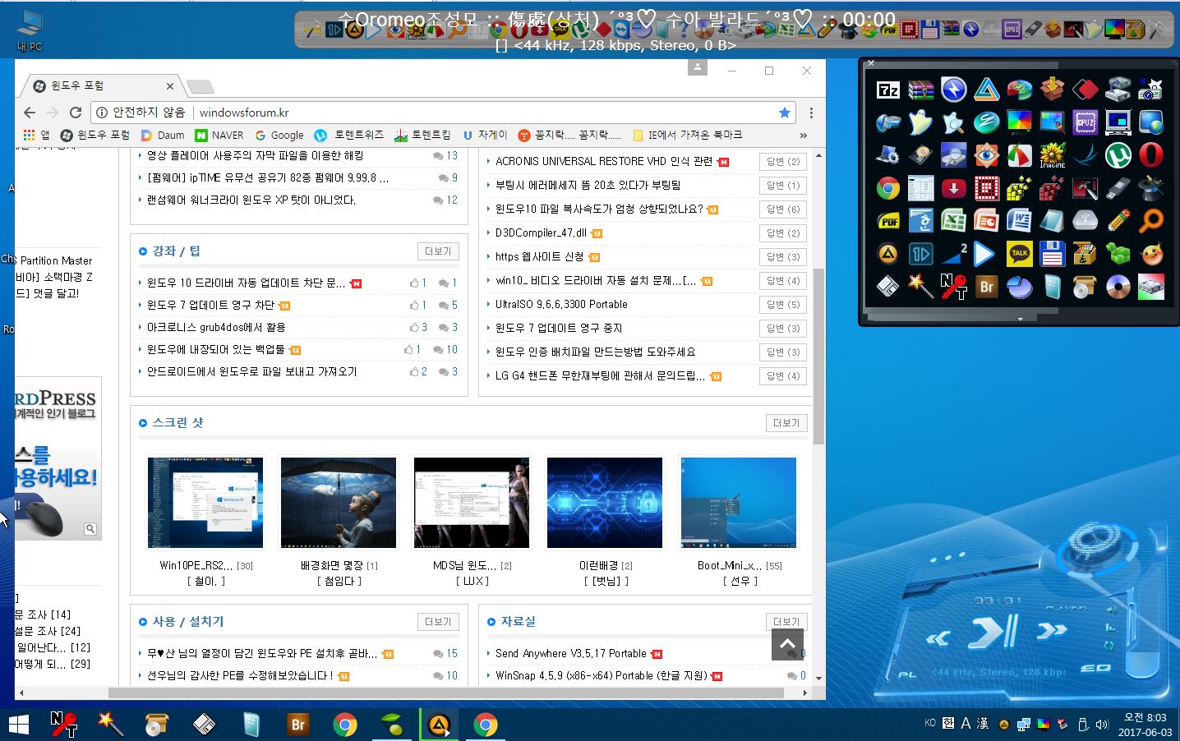Open the D3DCompiler_47.dll post
Image resolution: width=1180 pixels, height=741 pixels.
pyautogui.click(x=541, y=232)
